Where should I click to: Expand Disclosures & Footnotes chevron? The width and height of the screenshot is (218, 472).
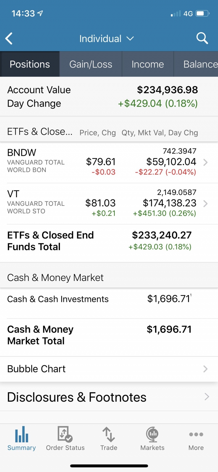[207, 397]
